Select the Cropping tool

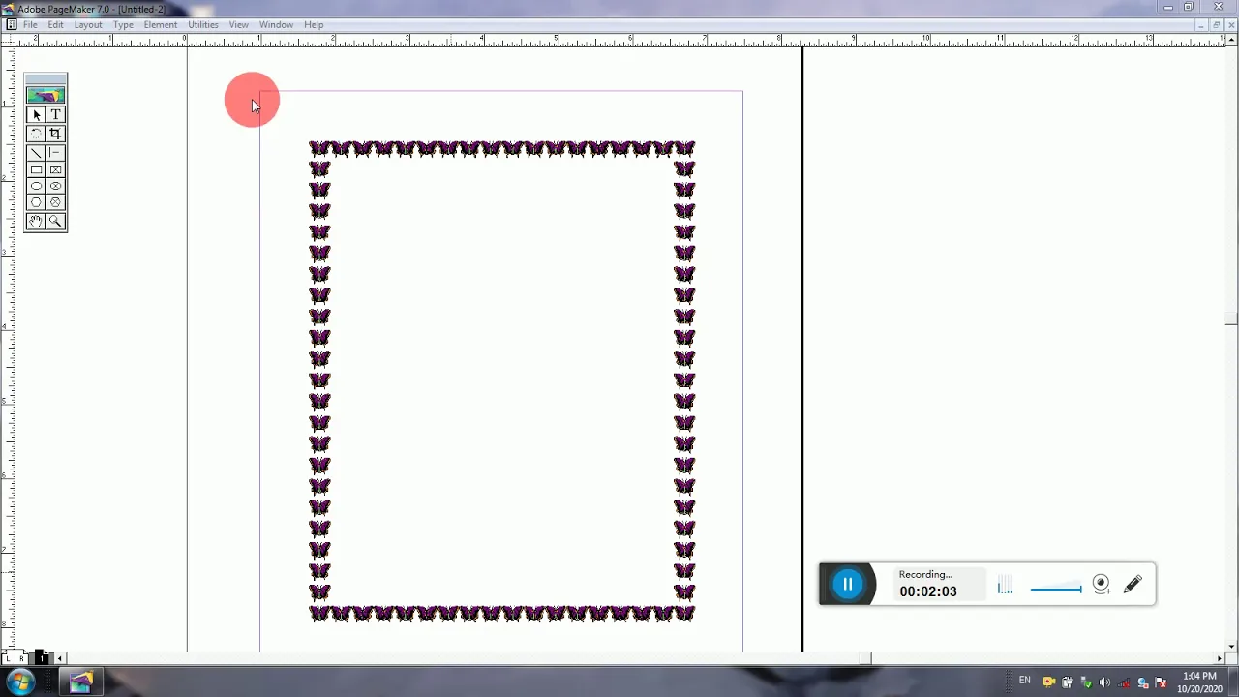point(55,134)
